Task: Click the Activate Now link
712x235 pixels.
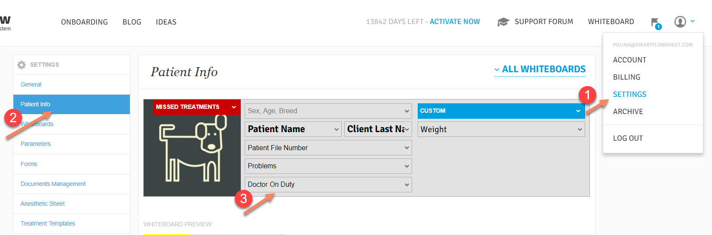Action: pyautogui.click(x=455, y=22)
